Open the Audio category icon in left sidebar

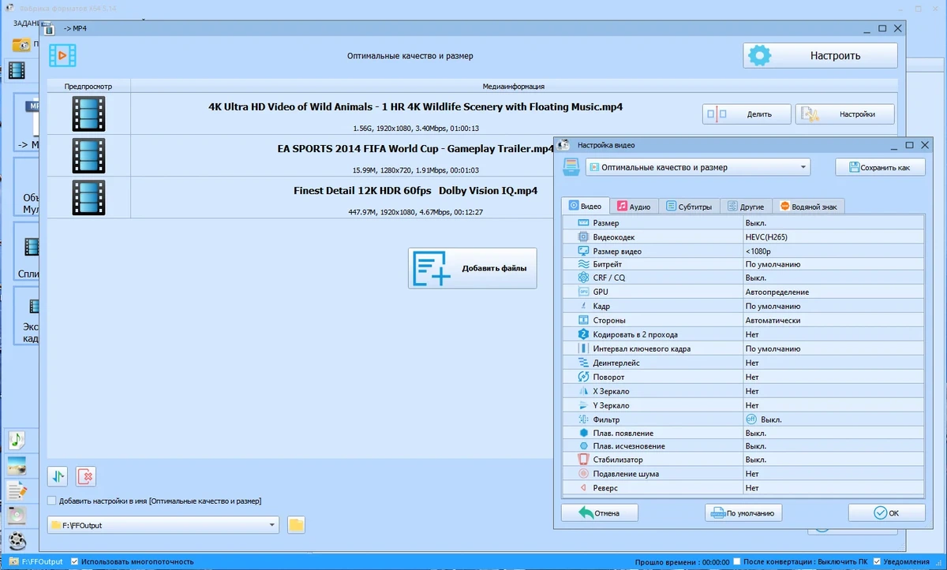[x=17, y=439]
